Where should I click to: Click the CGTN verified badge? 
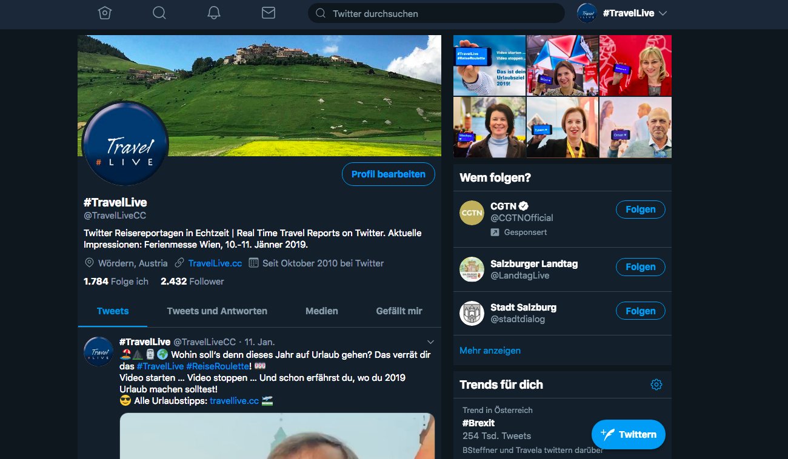523,206
